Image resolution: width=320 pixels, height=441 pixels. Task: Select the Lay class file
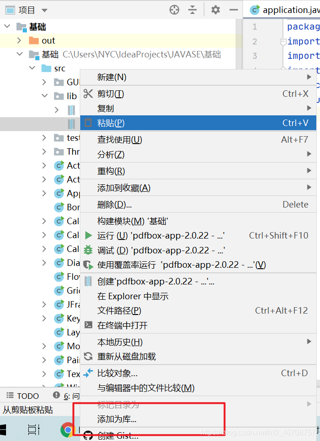67,333
